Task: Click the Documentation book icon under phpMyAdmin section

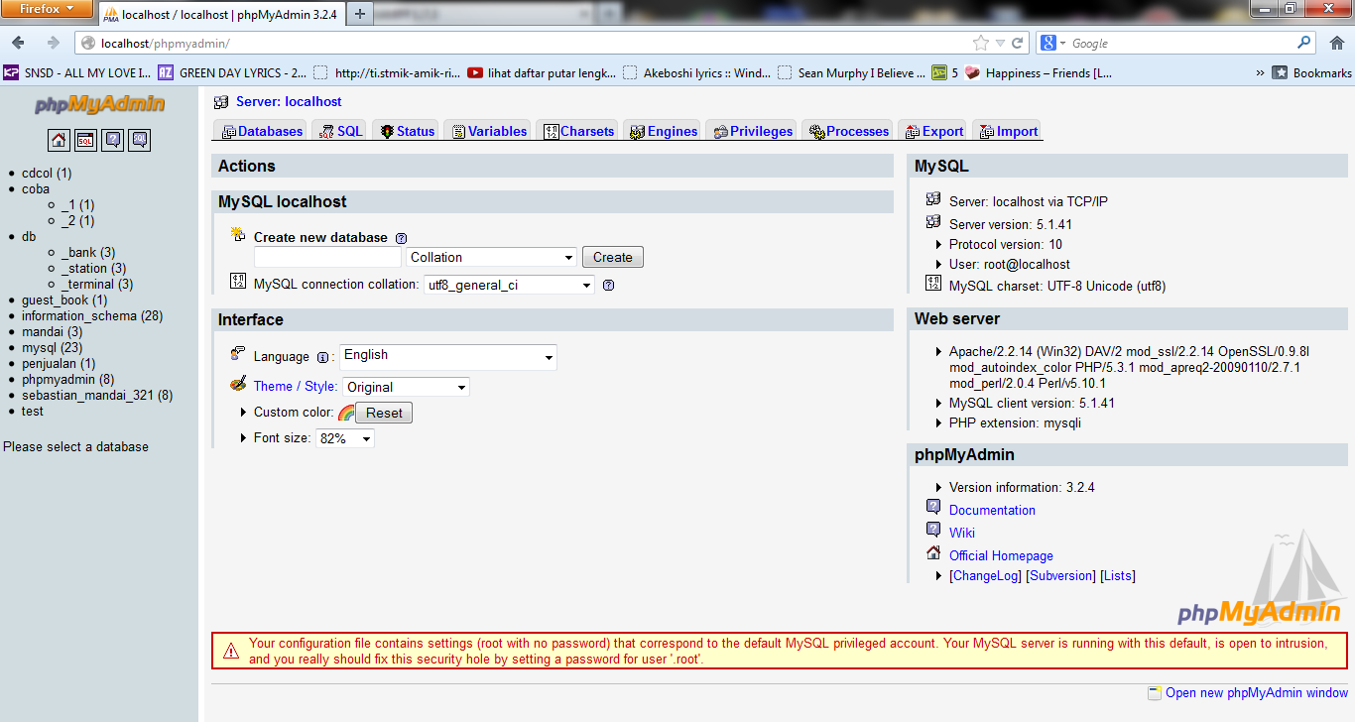Action: pyautogui.click(x=932, y=506)
